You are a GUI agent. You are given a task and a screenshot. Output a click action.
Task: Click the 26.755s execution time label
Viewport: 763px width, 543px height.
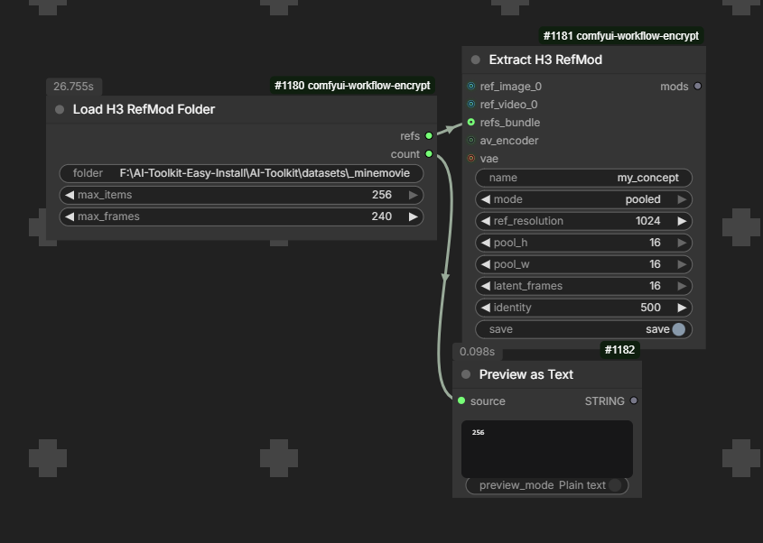tap(73, 87)
